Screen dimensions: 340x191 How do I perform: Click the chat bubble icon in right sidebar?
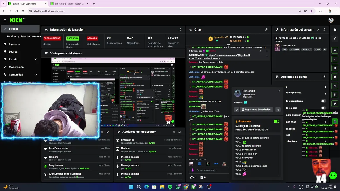tap(335, 77)
